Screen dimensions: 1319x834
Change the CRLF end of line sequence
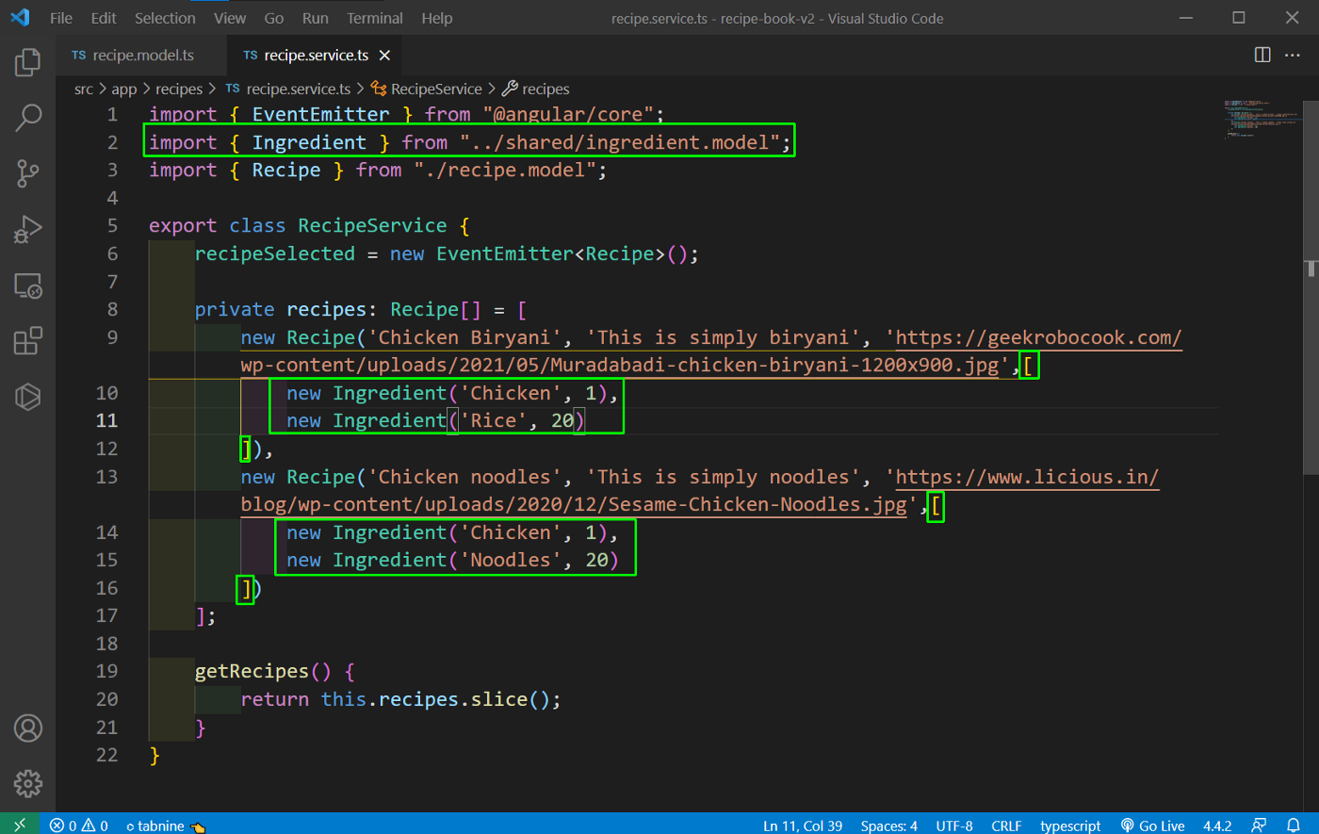point(1006,826)
